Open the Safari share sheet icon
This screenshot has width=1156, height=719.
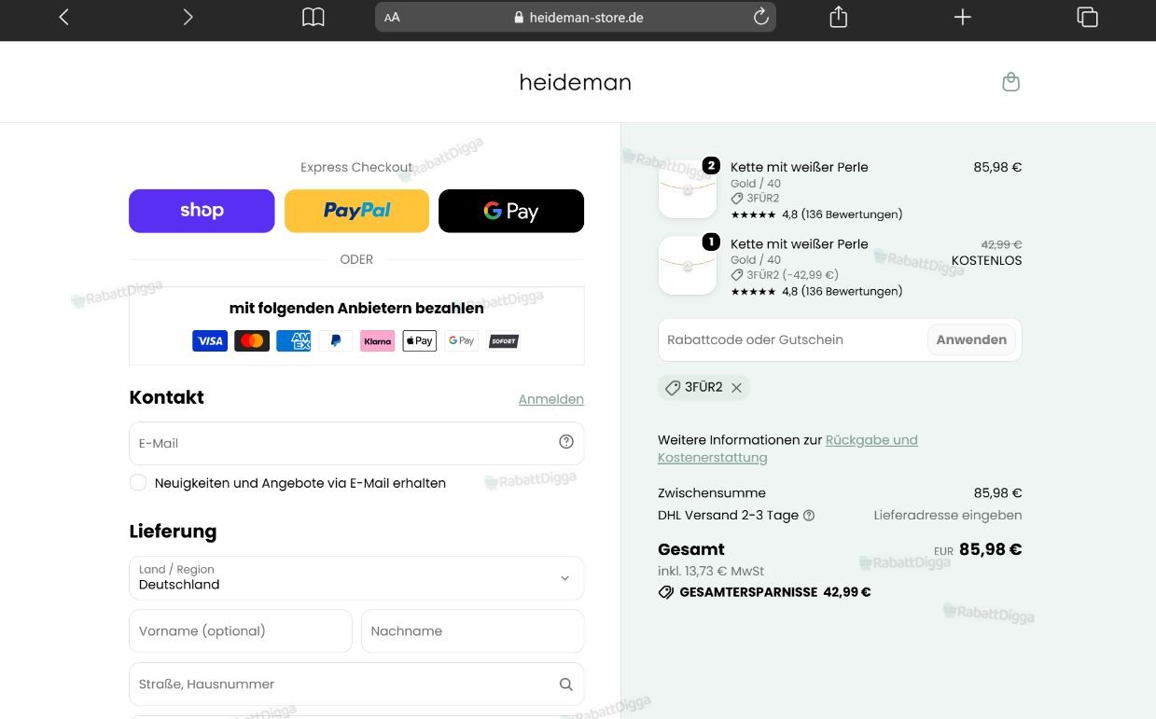838,17
